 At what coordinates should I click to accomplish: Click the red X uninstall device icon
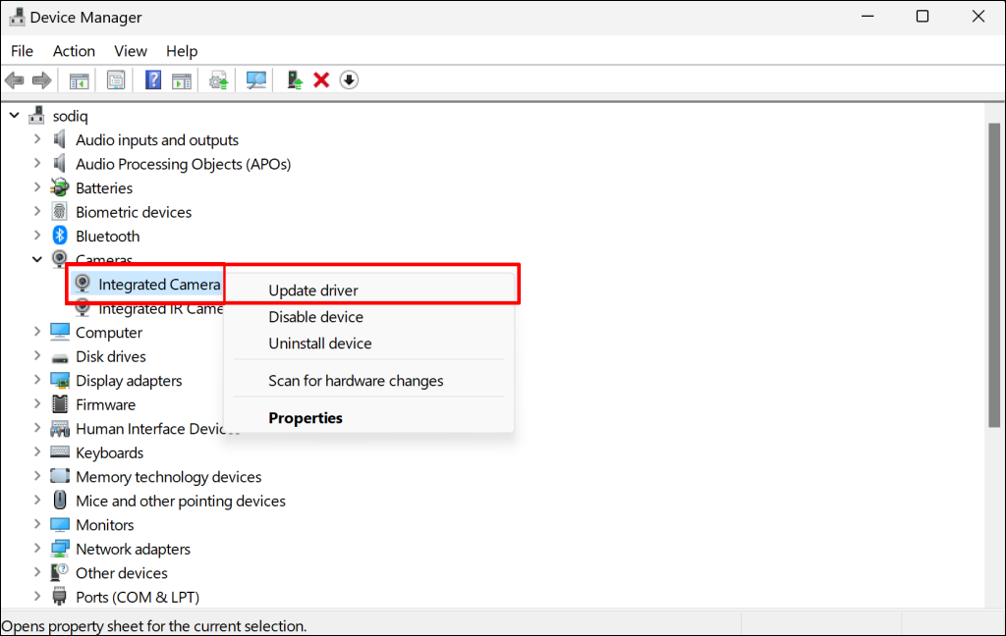coord(321,80)
